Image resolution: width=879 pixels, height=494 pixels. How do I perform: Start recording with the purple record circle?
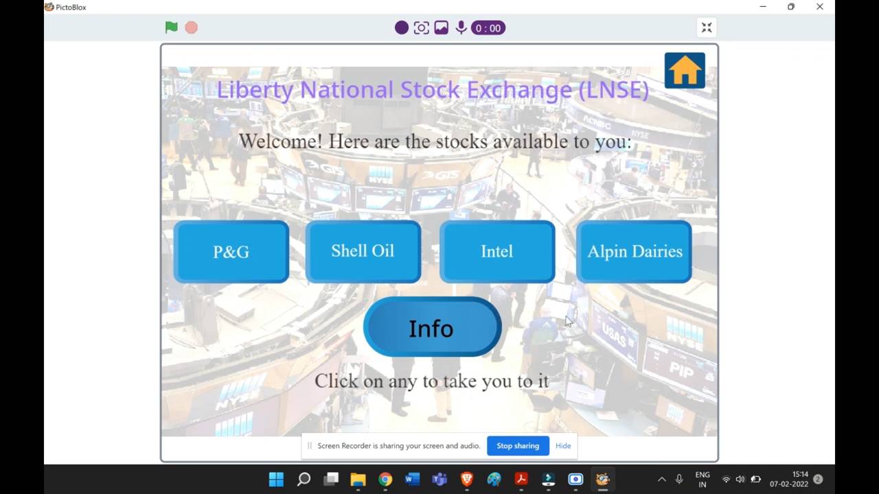click(402, 28)
